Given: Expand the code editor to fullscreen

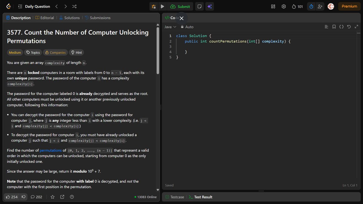Looking at the screenshot, I should coord(356,27).
